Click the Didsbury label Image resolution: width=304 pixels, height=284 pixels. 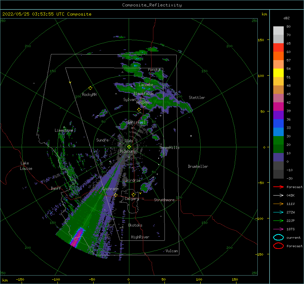point(127,151)
